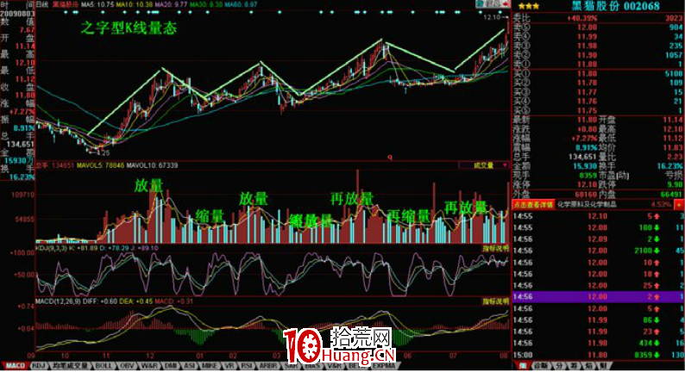Select the DMI indicator tab
Image resolution: width=685 pixels, height=372 pixels.
(x=171, y=365)
